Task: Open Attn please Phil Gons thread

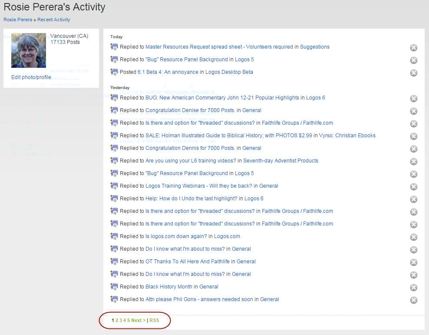Action: [199, 299]
